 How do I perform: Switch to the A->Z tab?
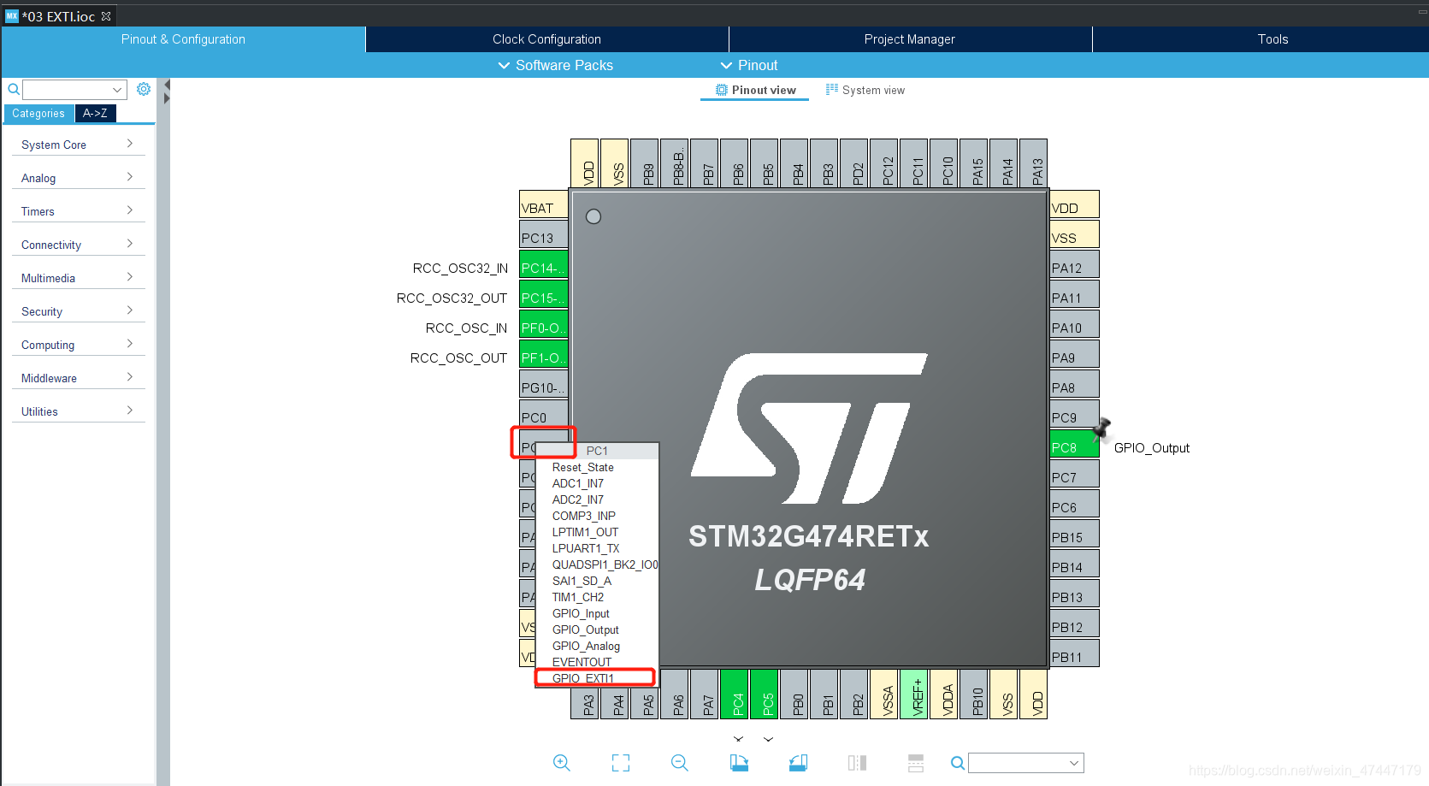(95, 113)
